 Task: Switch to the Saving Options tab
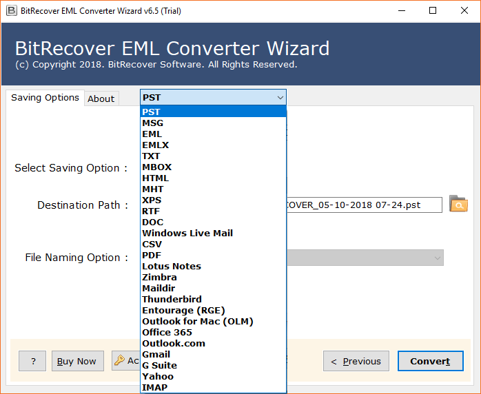coord(45,98)
